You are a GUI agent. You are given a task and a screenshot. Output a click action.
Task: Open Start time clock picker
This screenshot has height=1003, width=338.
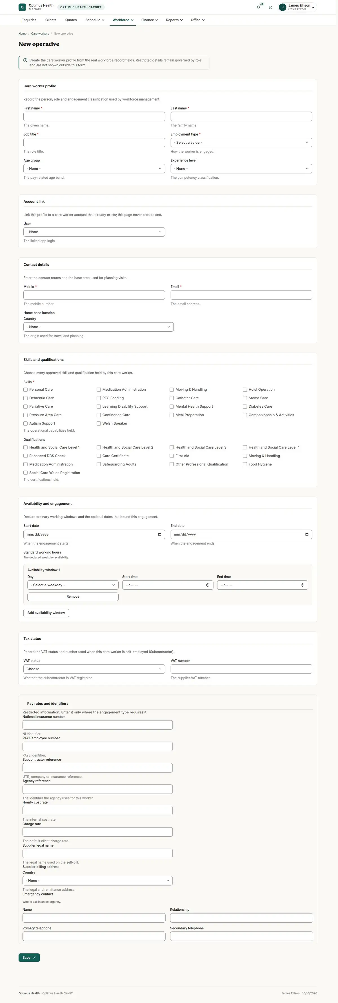point(208,585)
